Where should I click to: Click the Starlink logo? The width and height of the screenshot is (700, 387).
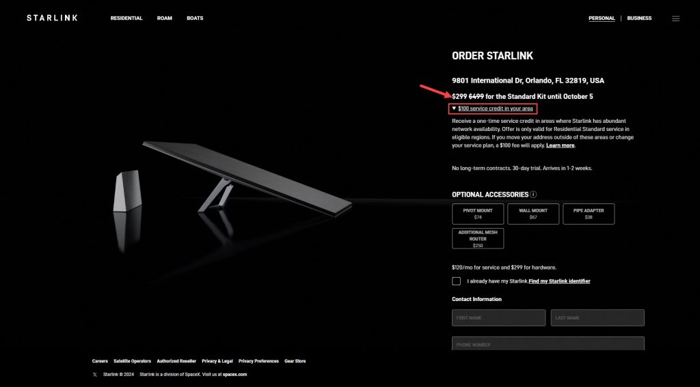pos(52,18)
